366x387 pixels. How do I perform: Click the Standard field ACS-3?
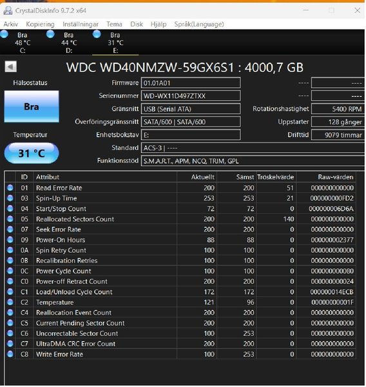coord(253,148)
